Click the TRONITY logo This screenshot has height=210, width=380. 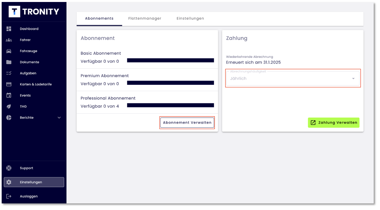(34, 12)
